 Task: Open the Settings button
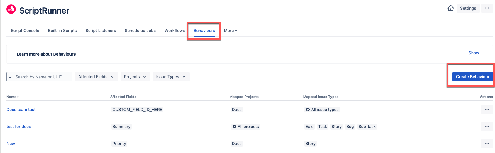(468, 8)
